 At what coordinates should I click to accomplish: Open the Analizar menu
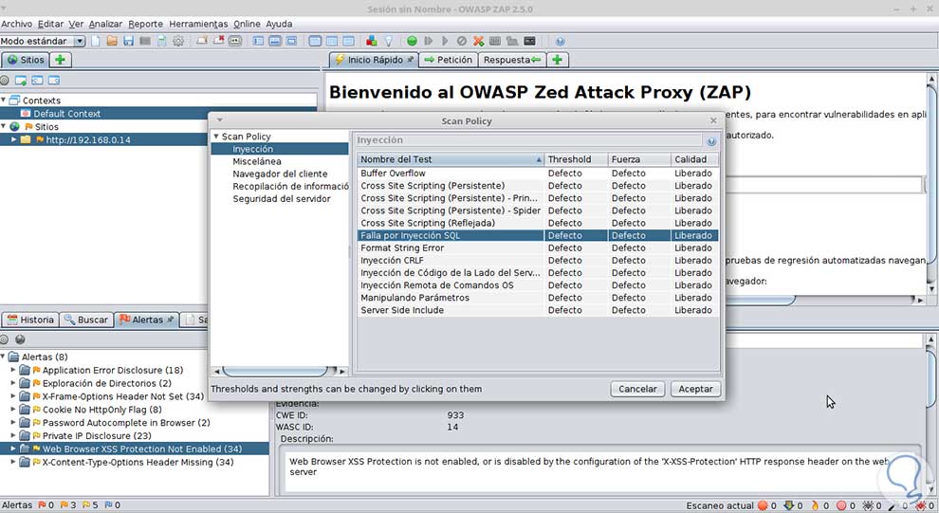[x=105, y=24]
